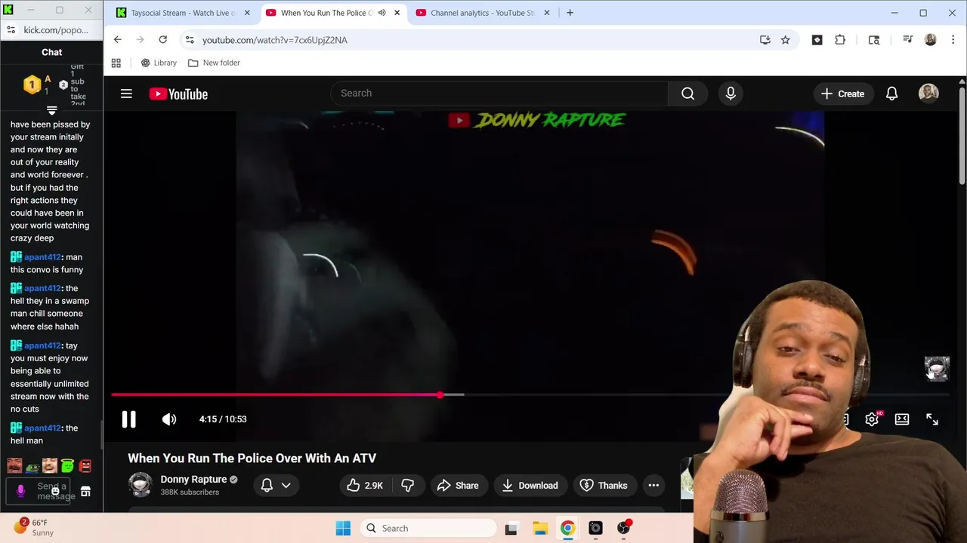Open Donny Rapture channel name link
This screenshot has height=543, width=967.
(193, 480)
